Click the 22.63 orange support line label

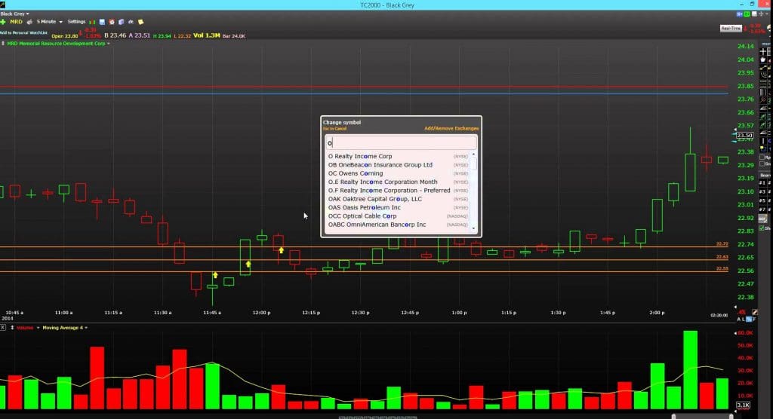[722, 257]
